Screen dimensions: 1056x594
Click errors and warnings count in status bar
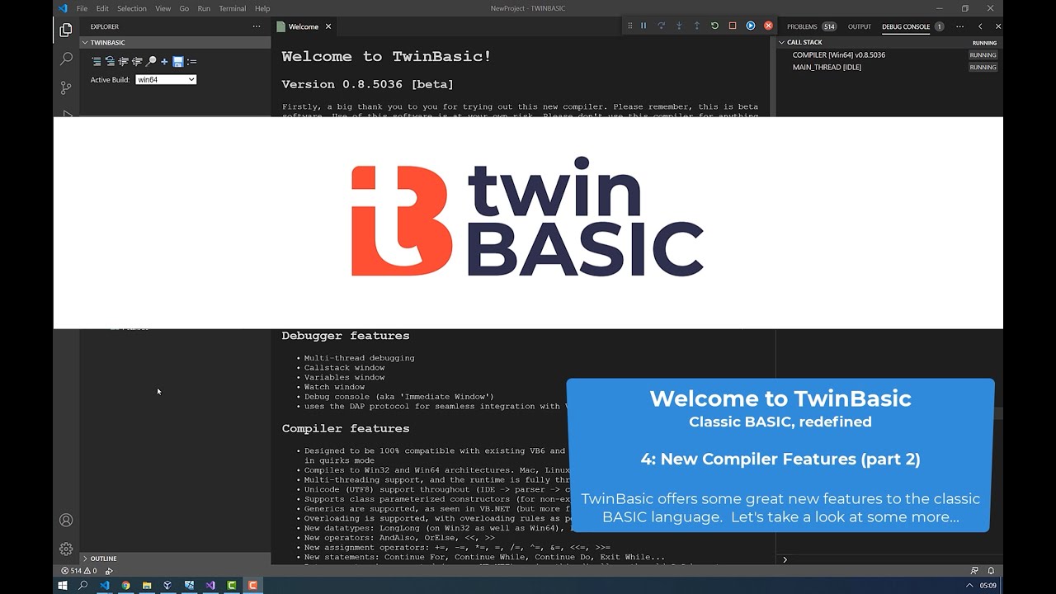click(79, 571)
